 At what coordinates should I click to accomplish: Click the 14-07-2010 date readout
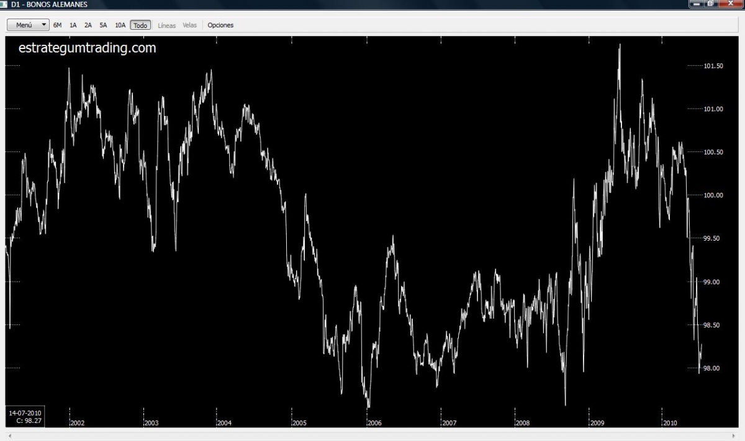click(25, 412)
